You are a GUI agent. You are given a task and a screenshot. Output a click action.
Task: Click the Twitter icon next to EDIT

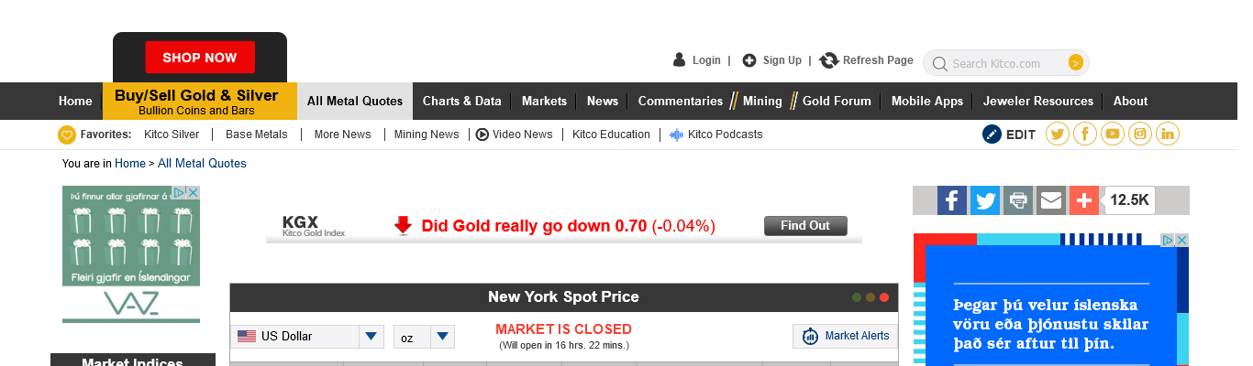point(1058,135)
